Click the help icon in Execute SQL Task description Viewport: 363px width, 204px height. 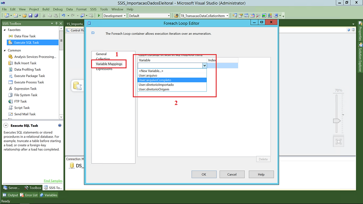tap(60, 126)
